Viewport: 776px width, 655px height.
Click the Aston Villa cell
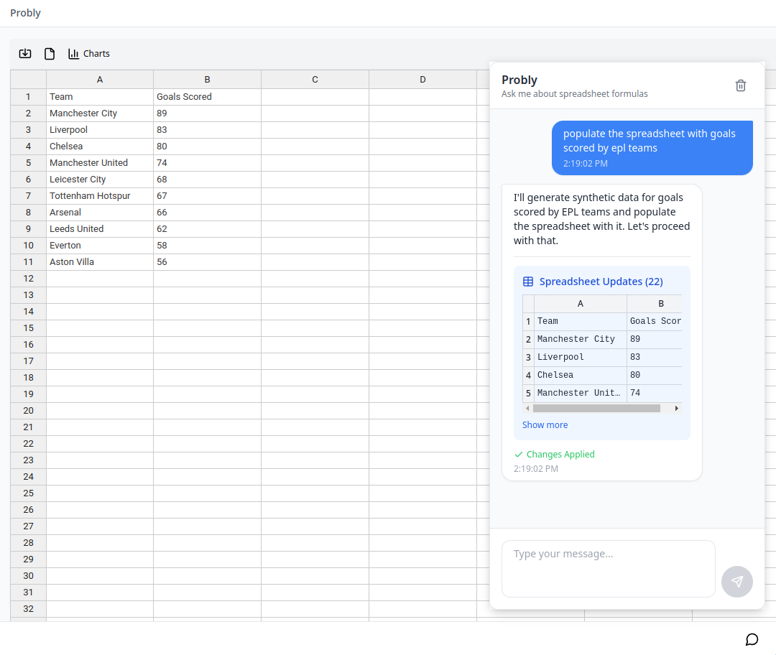click(x=100, y=262)
